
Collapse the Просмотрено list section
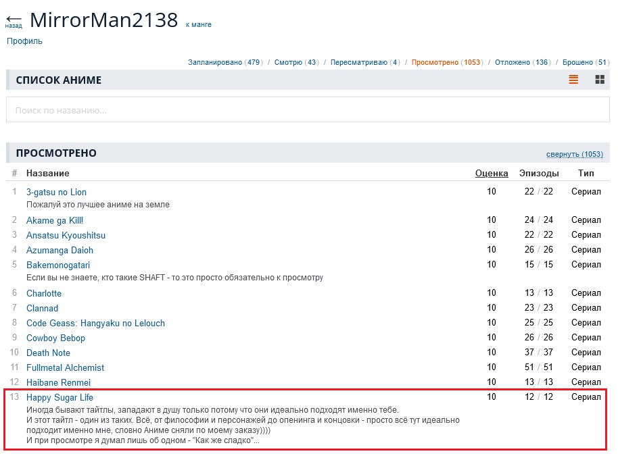pos(574,154)
